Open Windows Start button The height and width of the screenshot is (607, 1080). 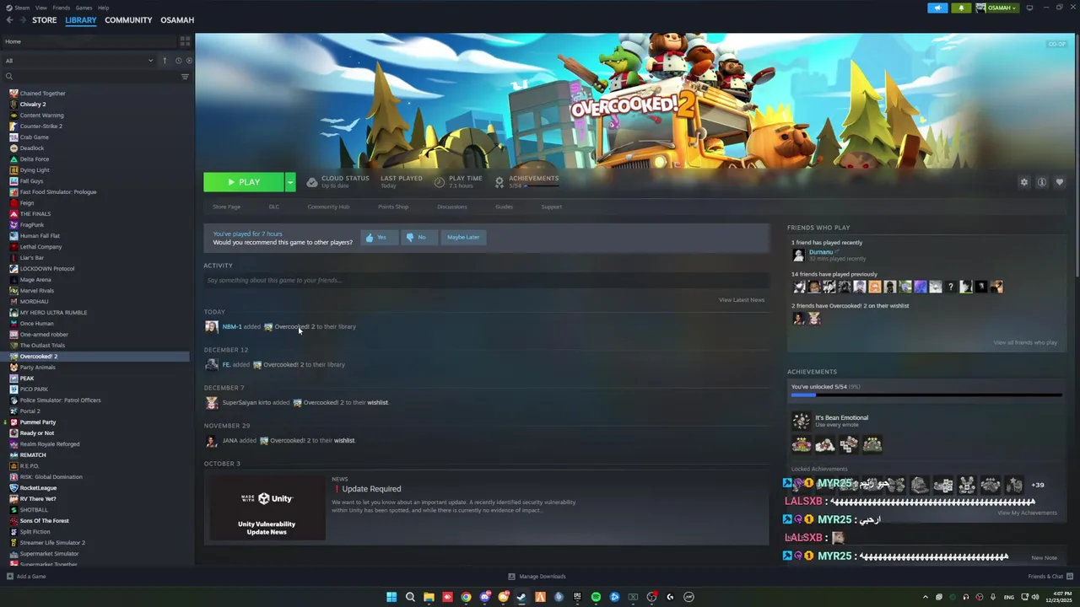391,597
